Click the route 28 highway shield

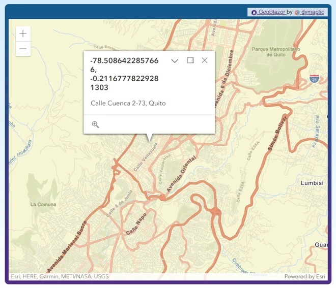pos(314,79)
